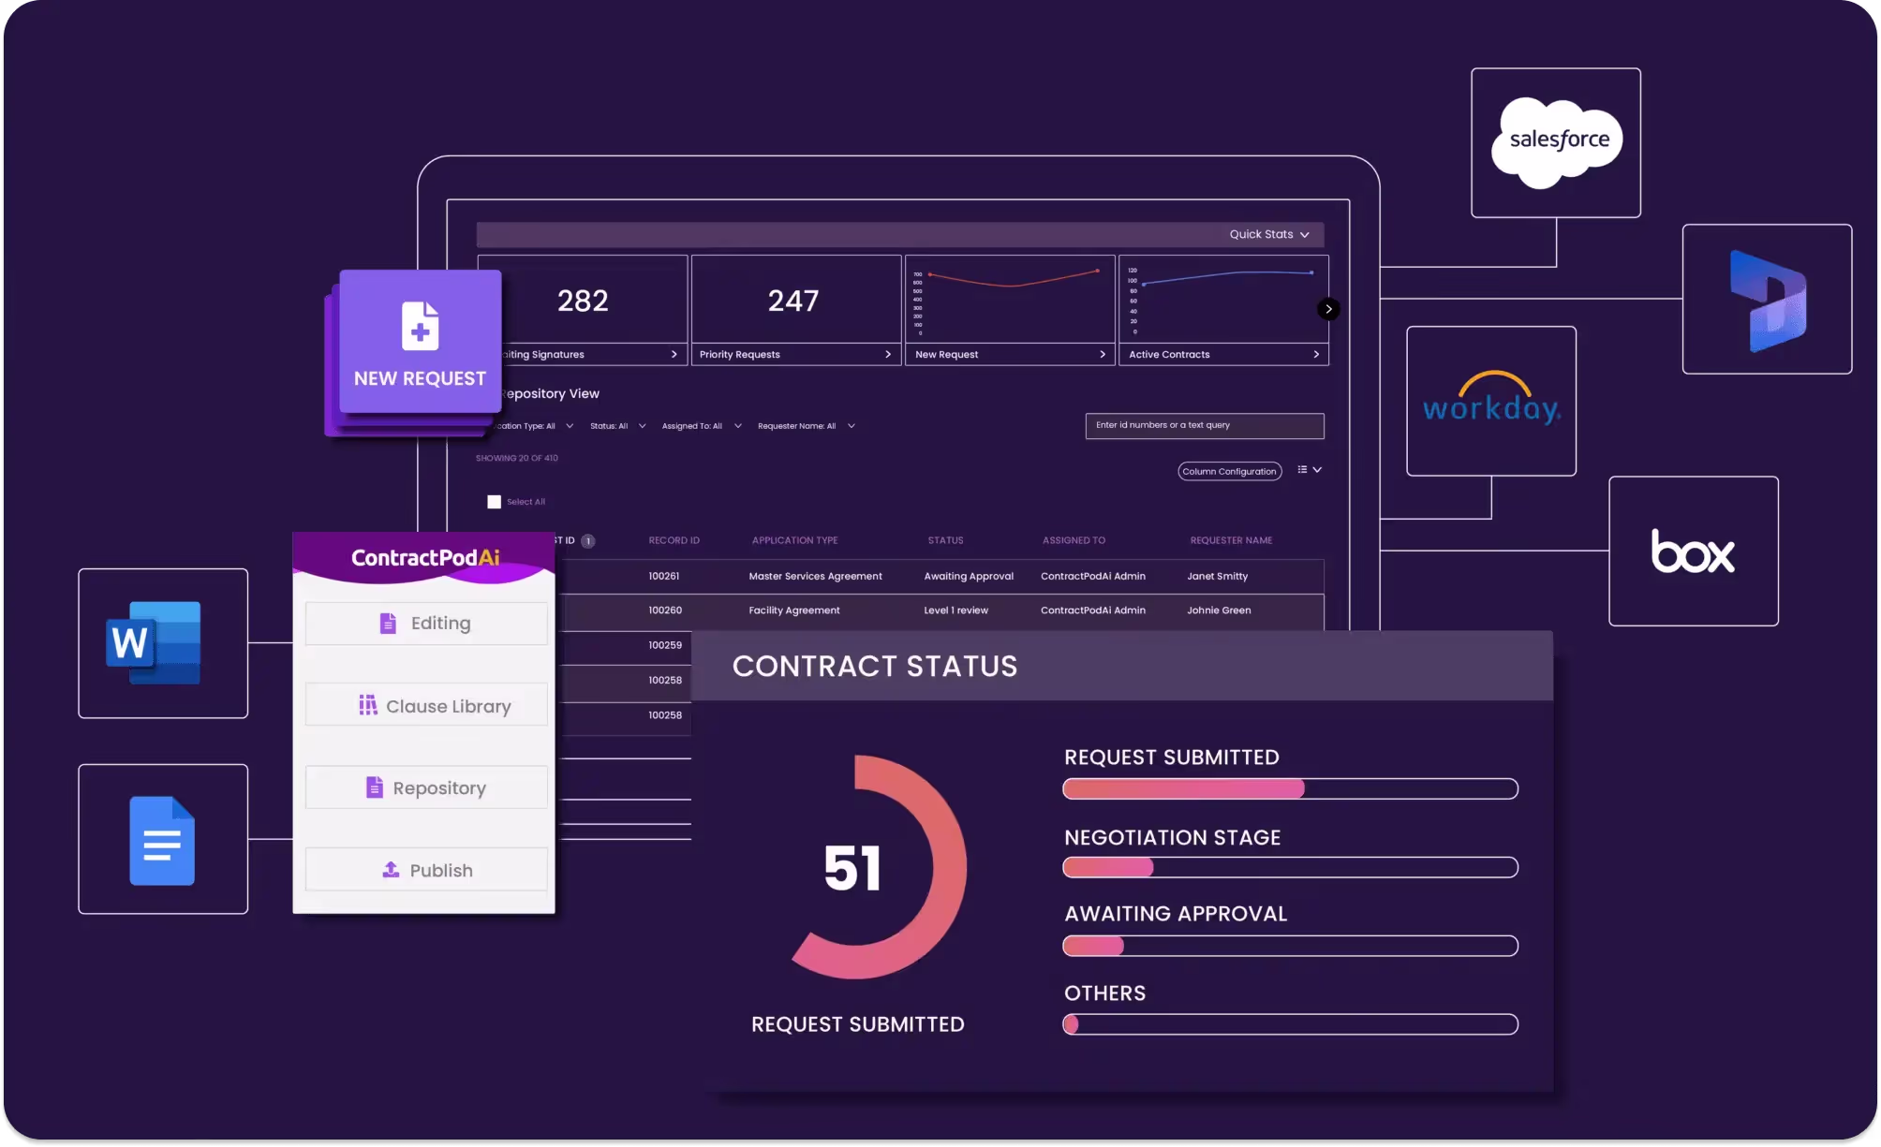Screen dimensions: 1881x1147
Task: Click the NEW REQUEST document-plus icon
Action: [x=420, y=326]
